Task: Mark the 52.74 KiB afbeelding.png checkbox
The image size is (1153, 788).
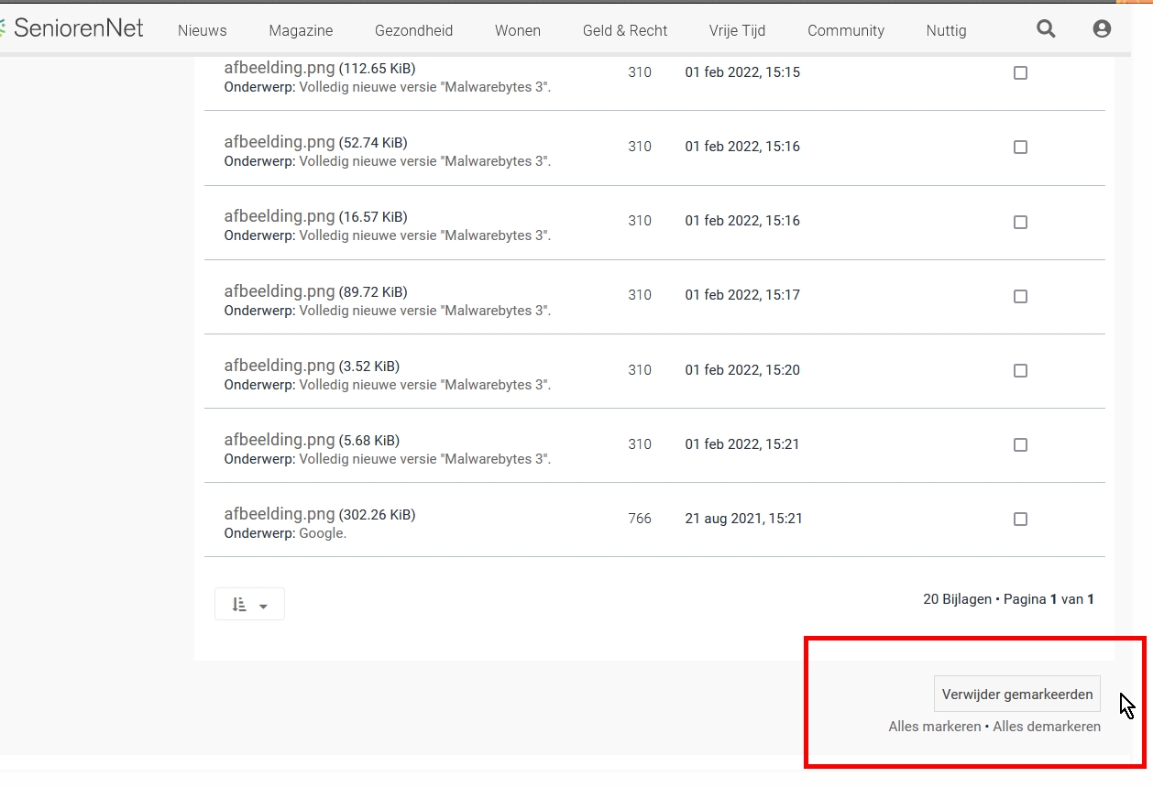Action: [x=1020, y=148]
